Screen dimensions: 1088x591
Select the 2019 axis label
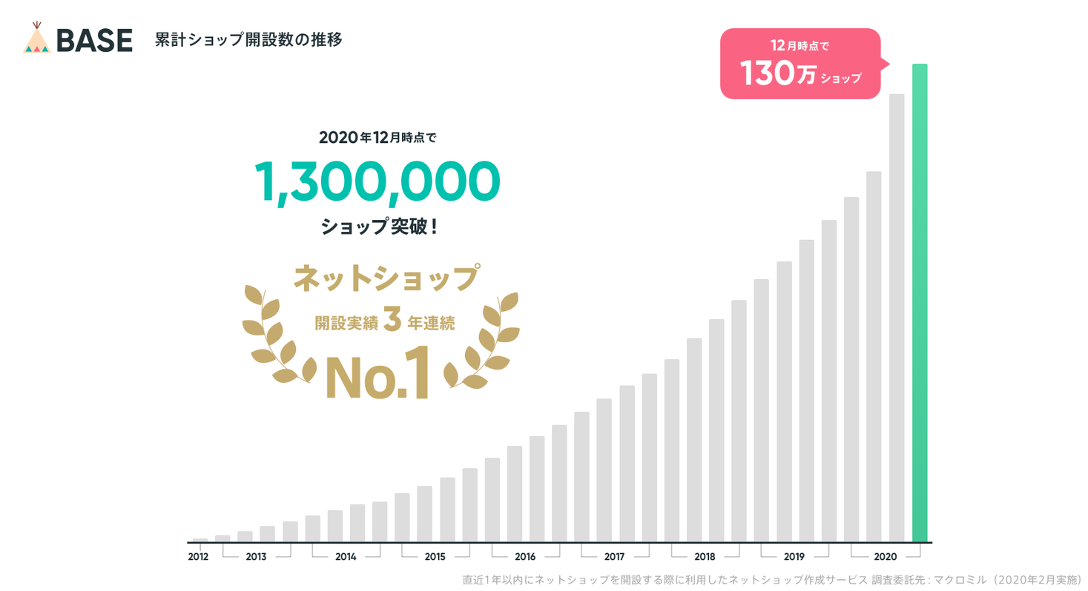pyautogui.click(x=794, y=556)
